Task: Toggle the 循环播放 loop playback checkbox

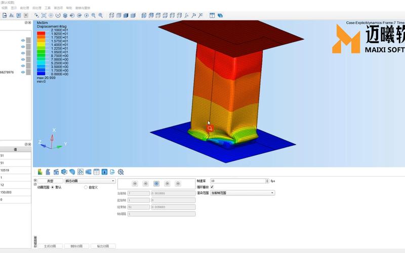Action: coord(212,187)
